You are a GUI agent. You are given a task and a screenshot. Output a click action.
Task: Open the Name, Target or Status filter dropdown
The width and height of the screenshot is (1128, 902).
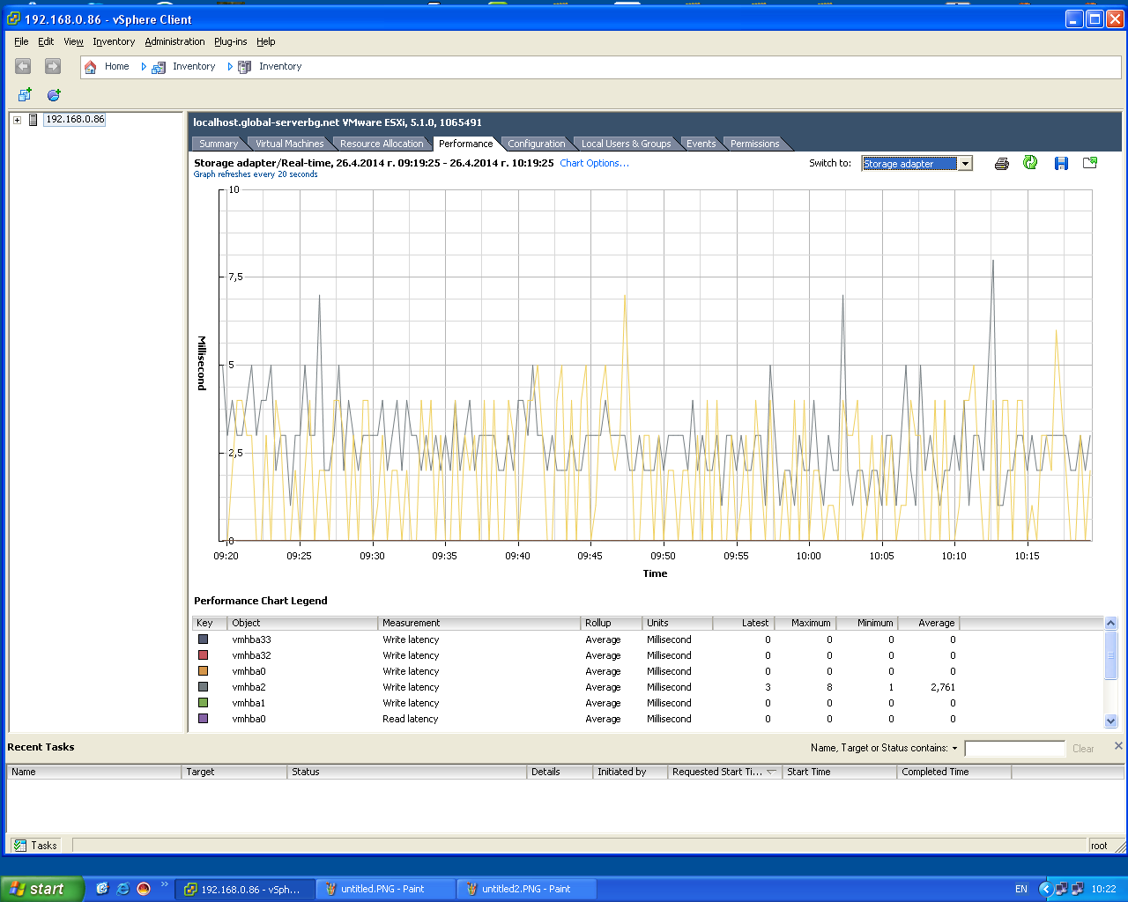tap(955, 748)
